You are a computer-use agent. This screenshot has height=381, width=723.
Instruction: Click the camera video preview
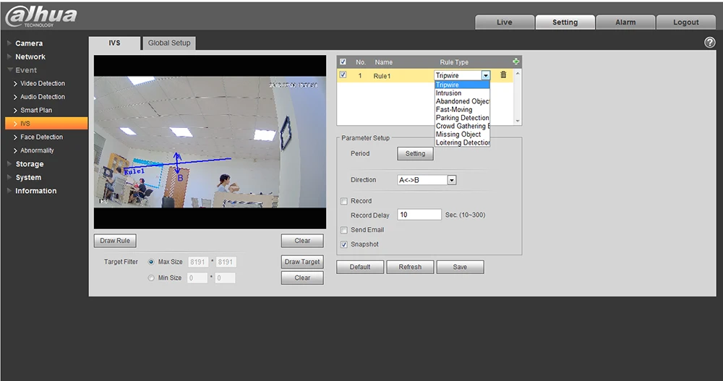tap(210, 142)
